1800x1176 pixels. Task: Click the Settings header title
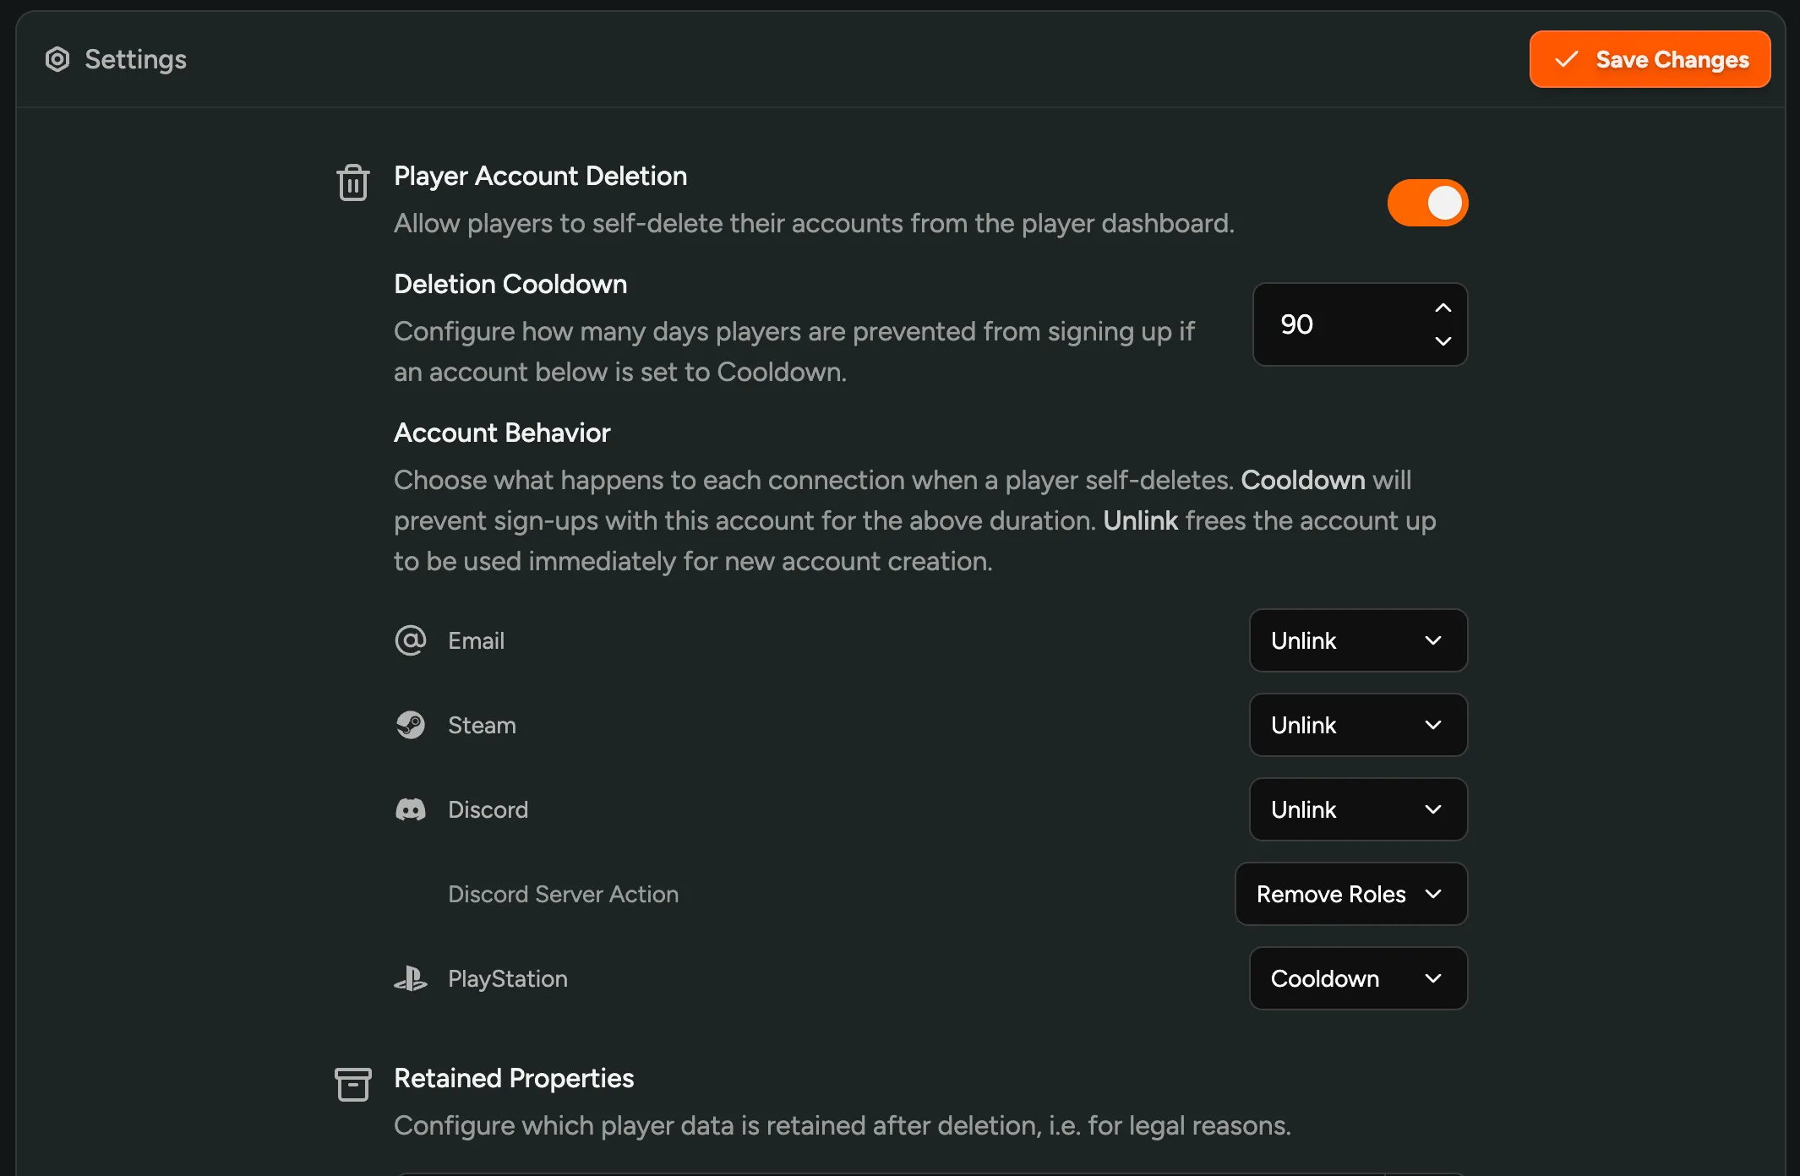(135, 59)
